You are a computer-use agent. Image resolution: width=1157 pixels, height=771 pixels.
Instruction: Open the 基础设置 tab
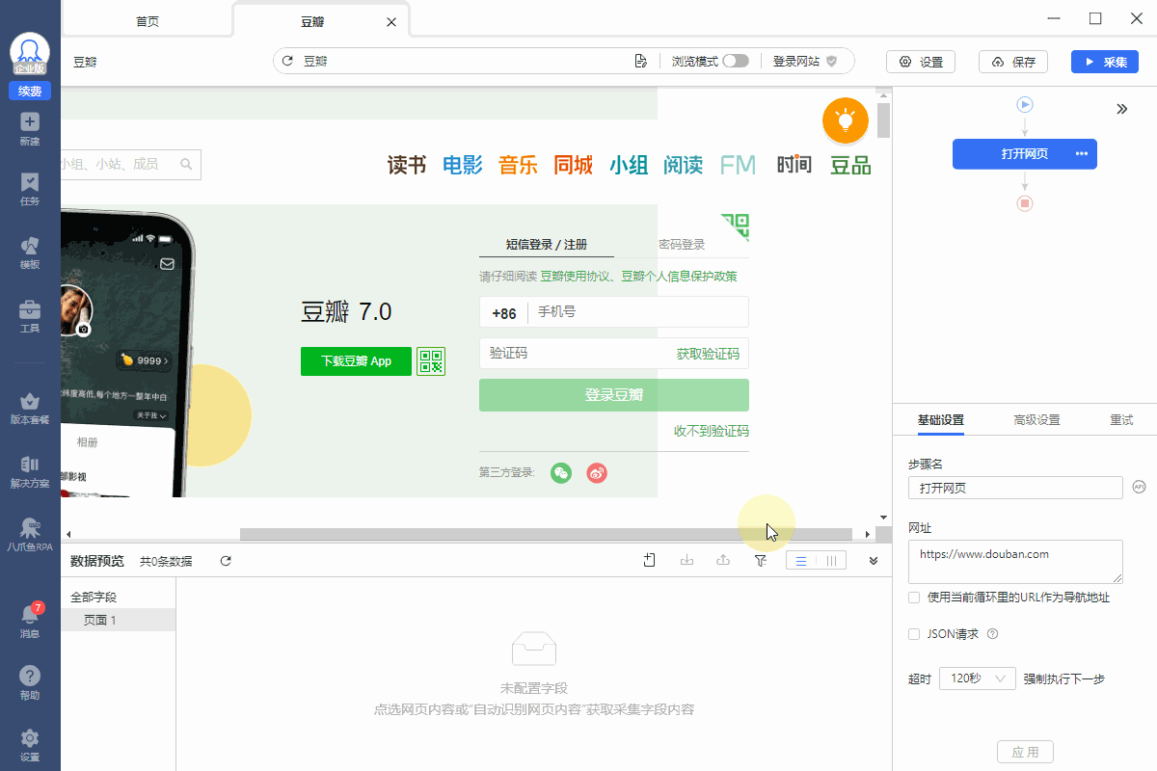click(940, 420)
